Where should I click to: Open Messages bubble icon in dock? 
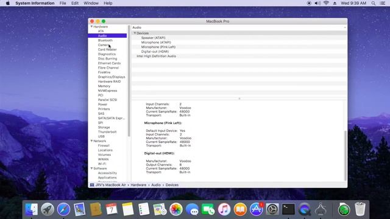click(192, 209)
